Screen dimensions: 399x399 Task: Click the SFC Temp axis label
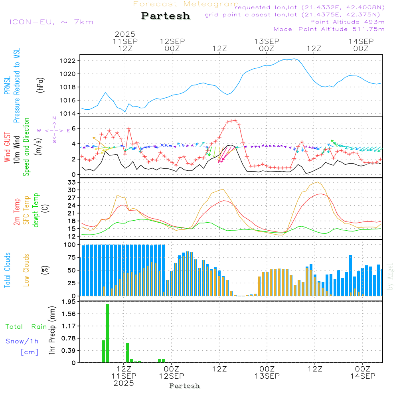click(26, 210)
